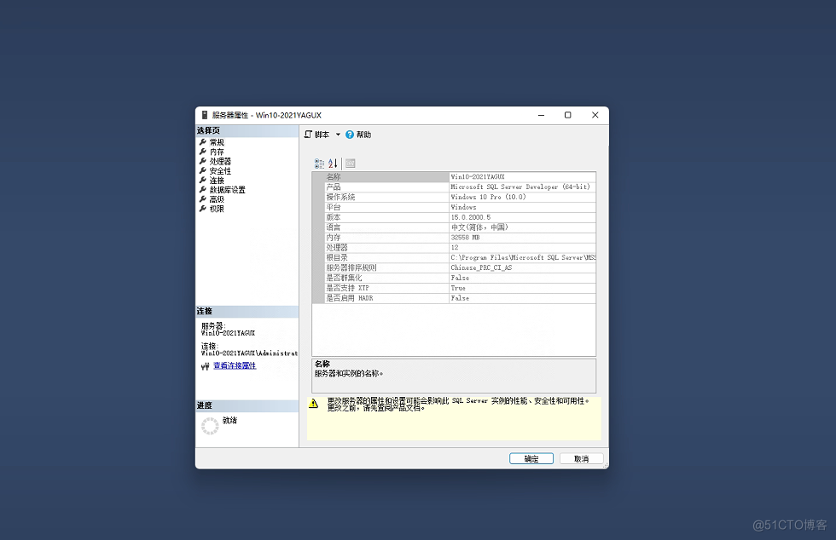Maximize the 服务器属性 dialog
Viewport: 836px width, 540px height.
coord(568,115)
